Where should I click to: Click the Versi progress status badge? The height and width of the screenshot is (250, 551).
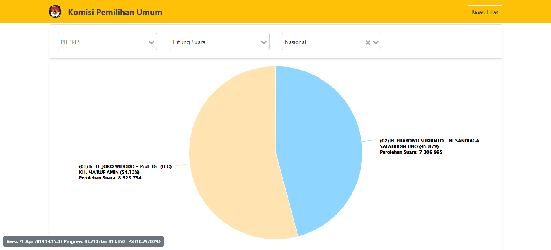(83, 241)
